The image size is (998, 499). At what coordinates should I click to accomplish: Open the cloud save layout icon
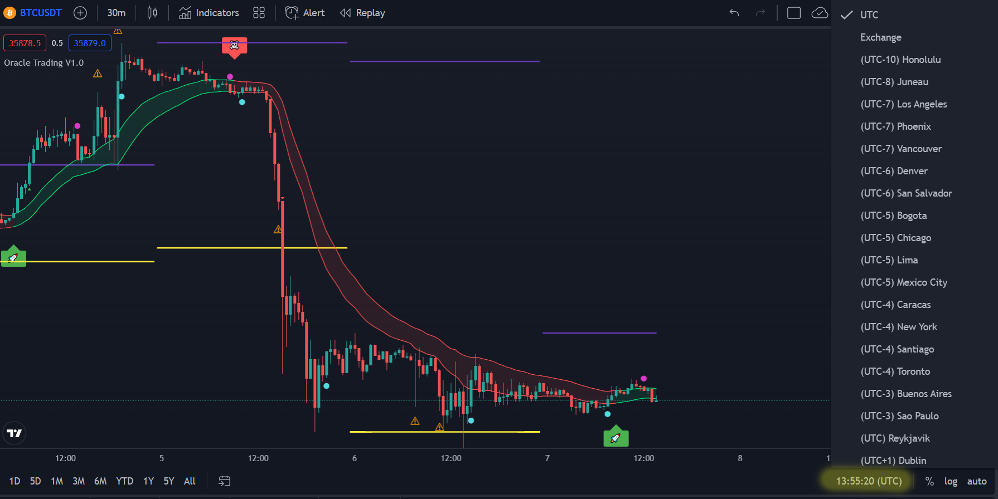pyautogui.click(x=819, y=13)
